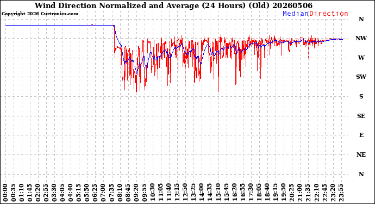This screenshot has width=375, height=204.
Task: Click the bottom 'N' axis label
Action: (x=361, y=174)
